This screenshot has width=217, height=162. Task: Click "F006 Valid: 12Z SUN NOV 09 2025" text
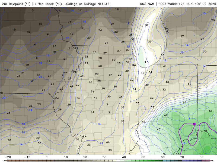pyautogui.click(x=187, y=4)
